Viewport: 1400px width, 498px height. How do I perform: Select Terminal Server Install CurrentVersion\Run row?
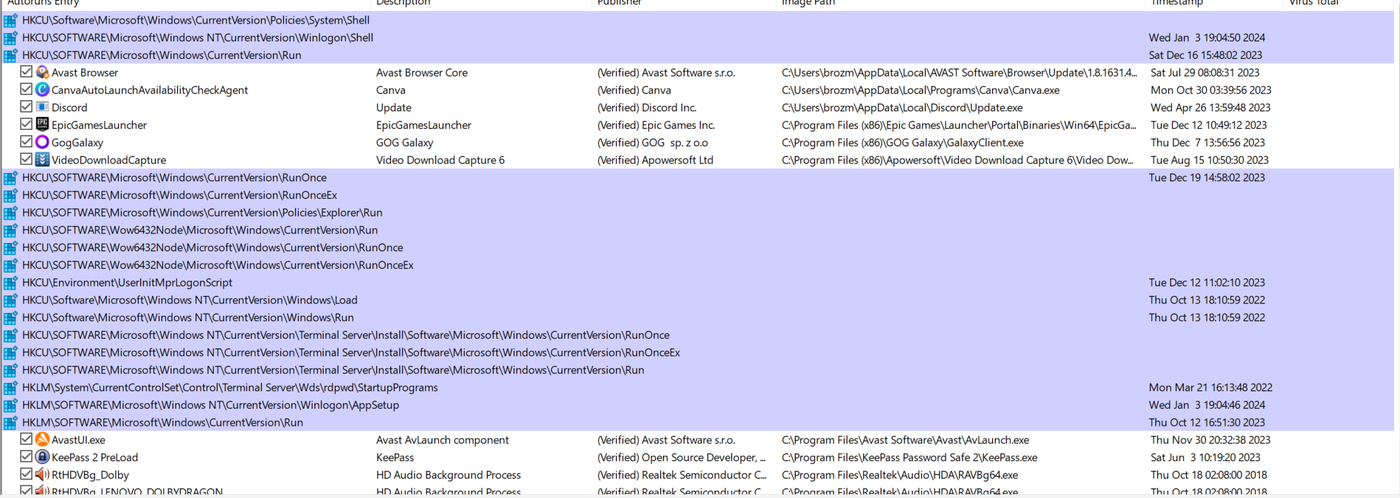[698, 371]
